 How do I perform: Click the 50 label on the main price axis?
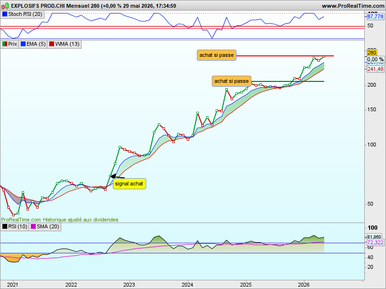(x=370, y=204)
